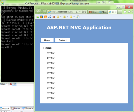Screen dimensions: 134x112
Task: Click the Home heading in content
Action: point(47,48)
